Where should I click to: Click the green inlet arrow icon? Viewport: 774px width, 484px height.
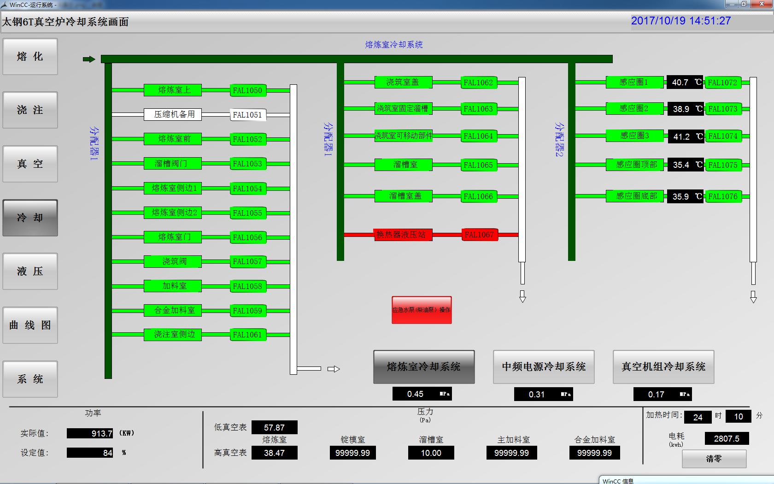[89, 59]
